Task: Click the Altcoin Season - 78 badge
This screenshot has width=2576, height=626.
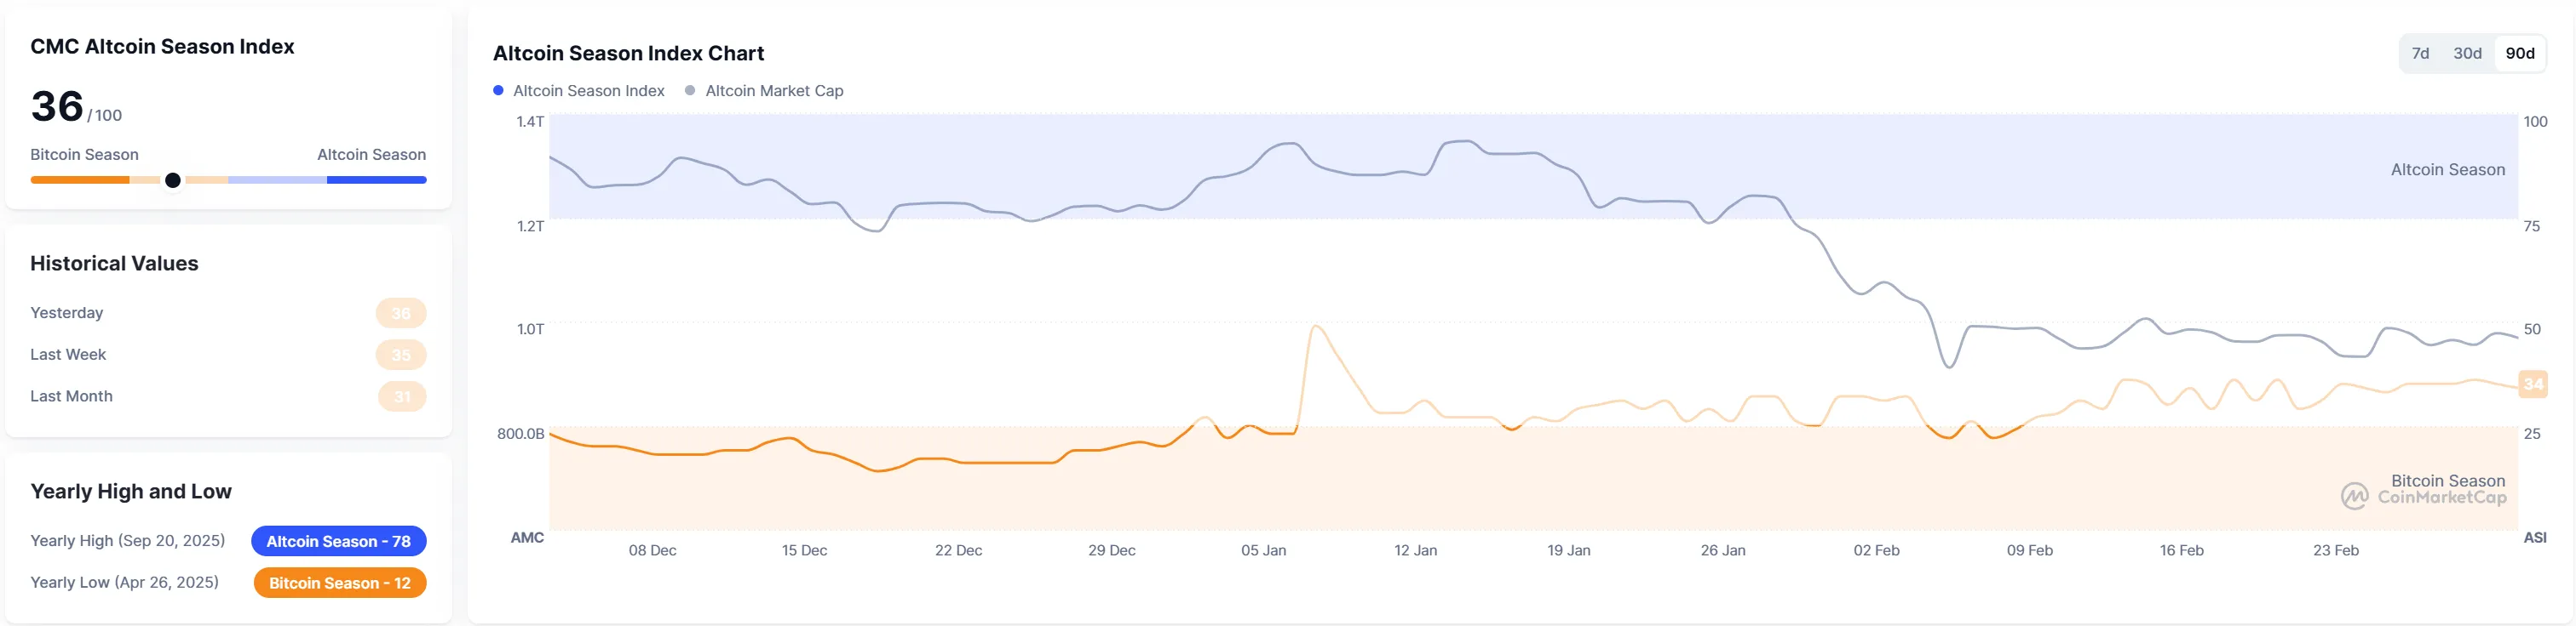Action: [x=338, y=541]
